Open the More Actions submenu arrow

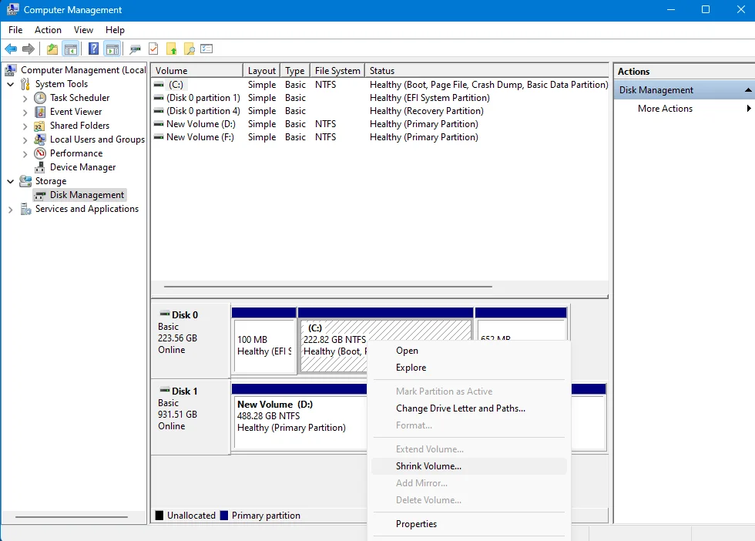[x=749, y=109]
